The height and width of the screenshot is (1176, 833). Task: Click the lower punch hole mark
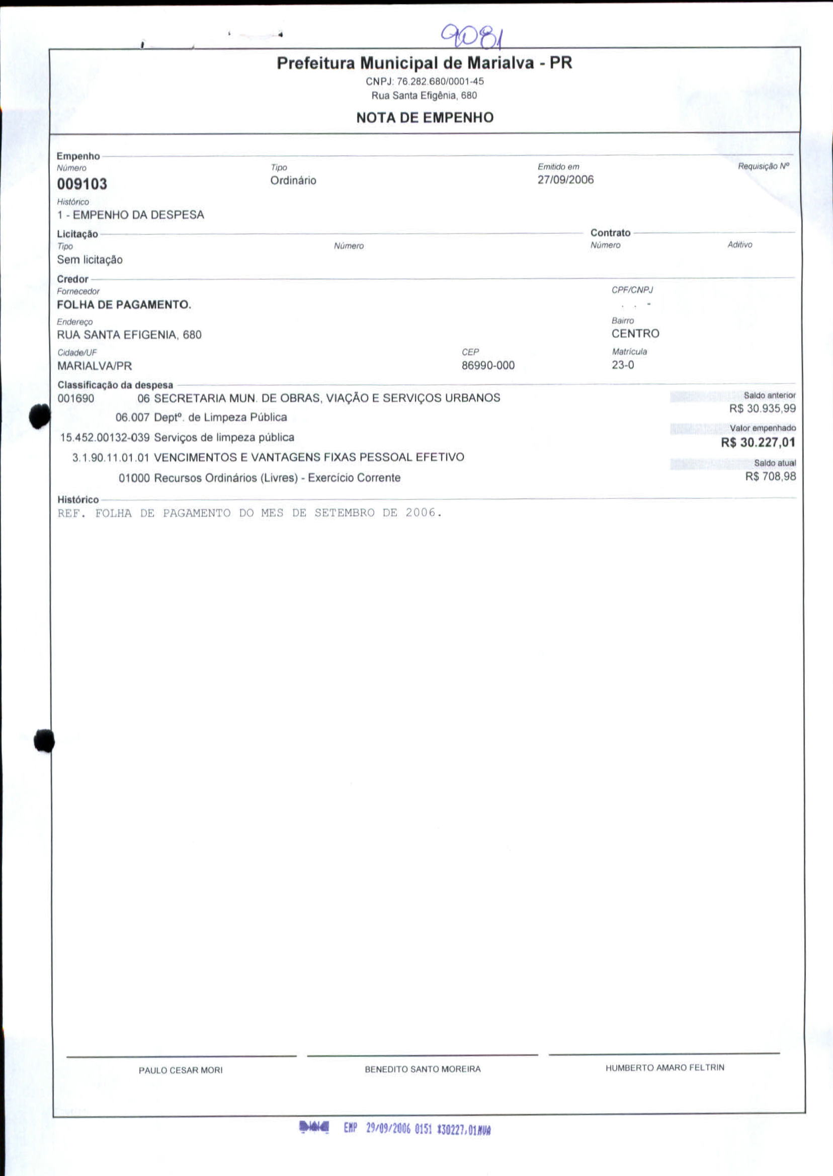(x=44, y=740)
